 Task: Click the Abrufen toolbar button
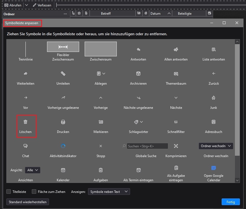(13, 5)
